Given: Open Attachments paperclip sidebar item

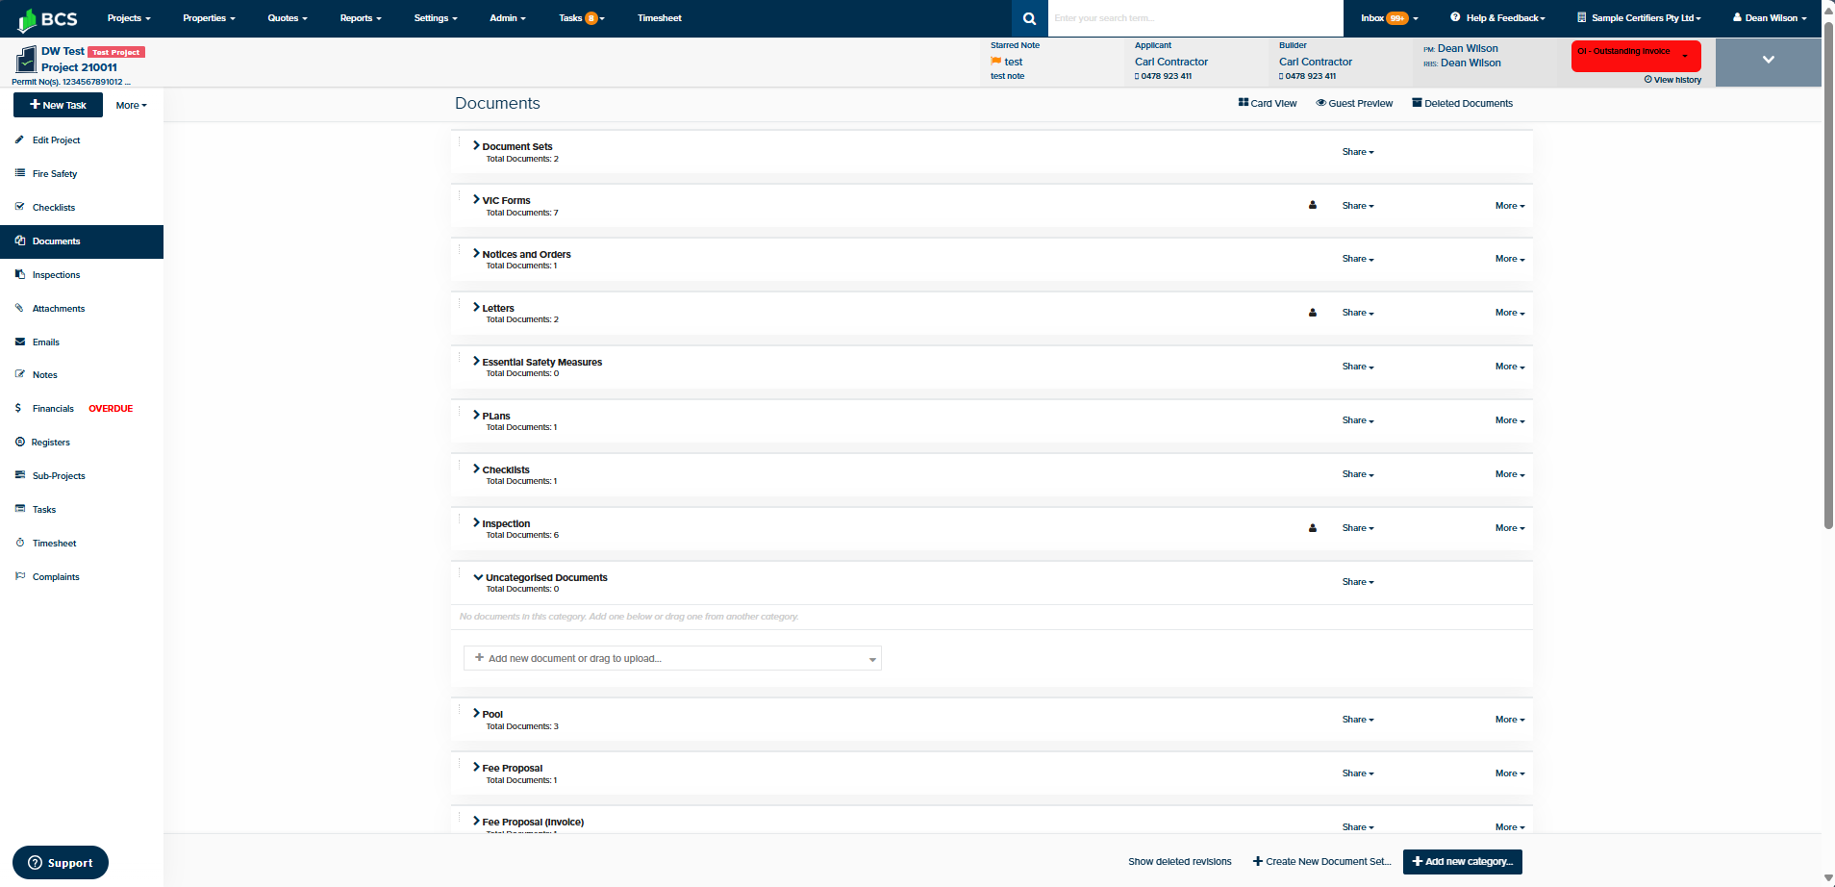Looking at the screenshot, I should tap(58, 309).
